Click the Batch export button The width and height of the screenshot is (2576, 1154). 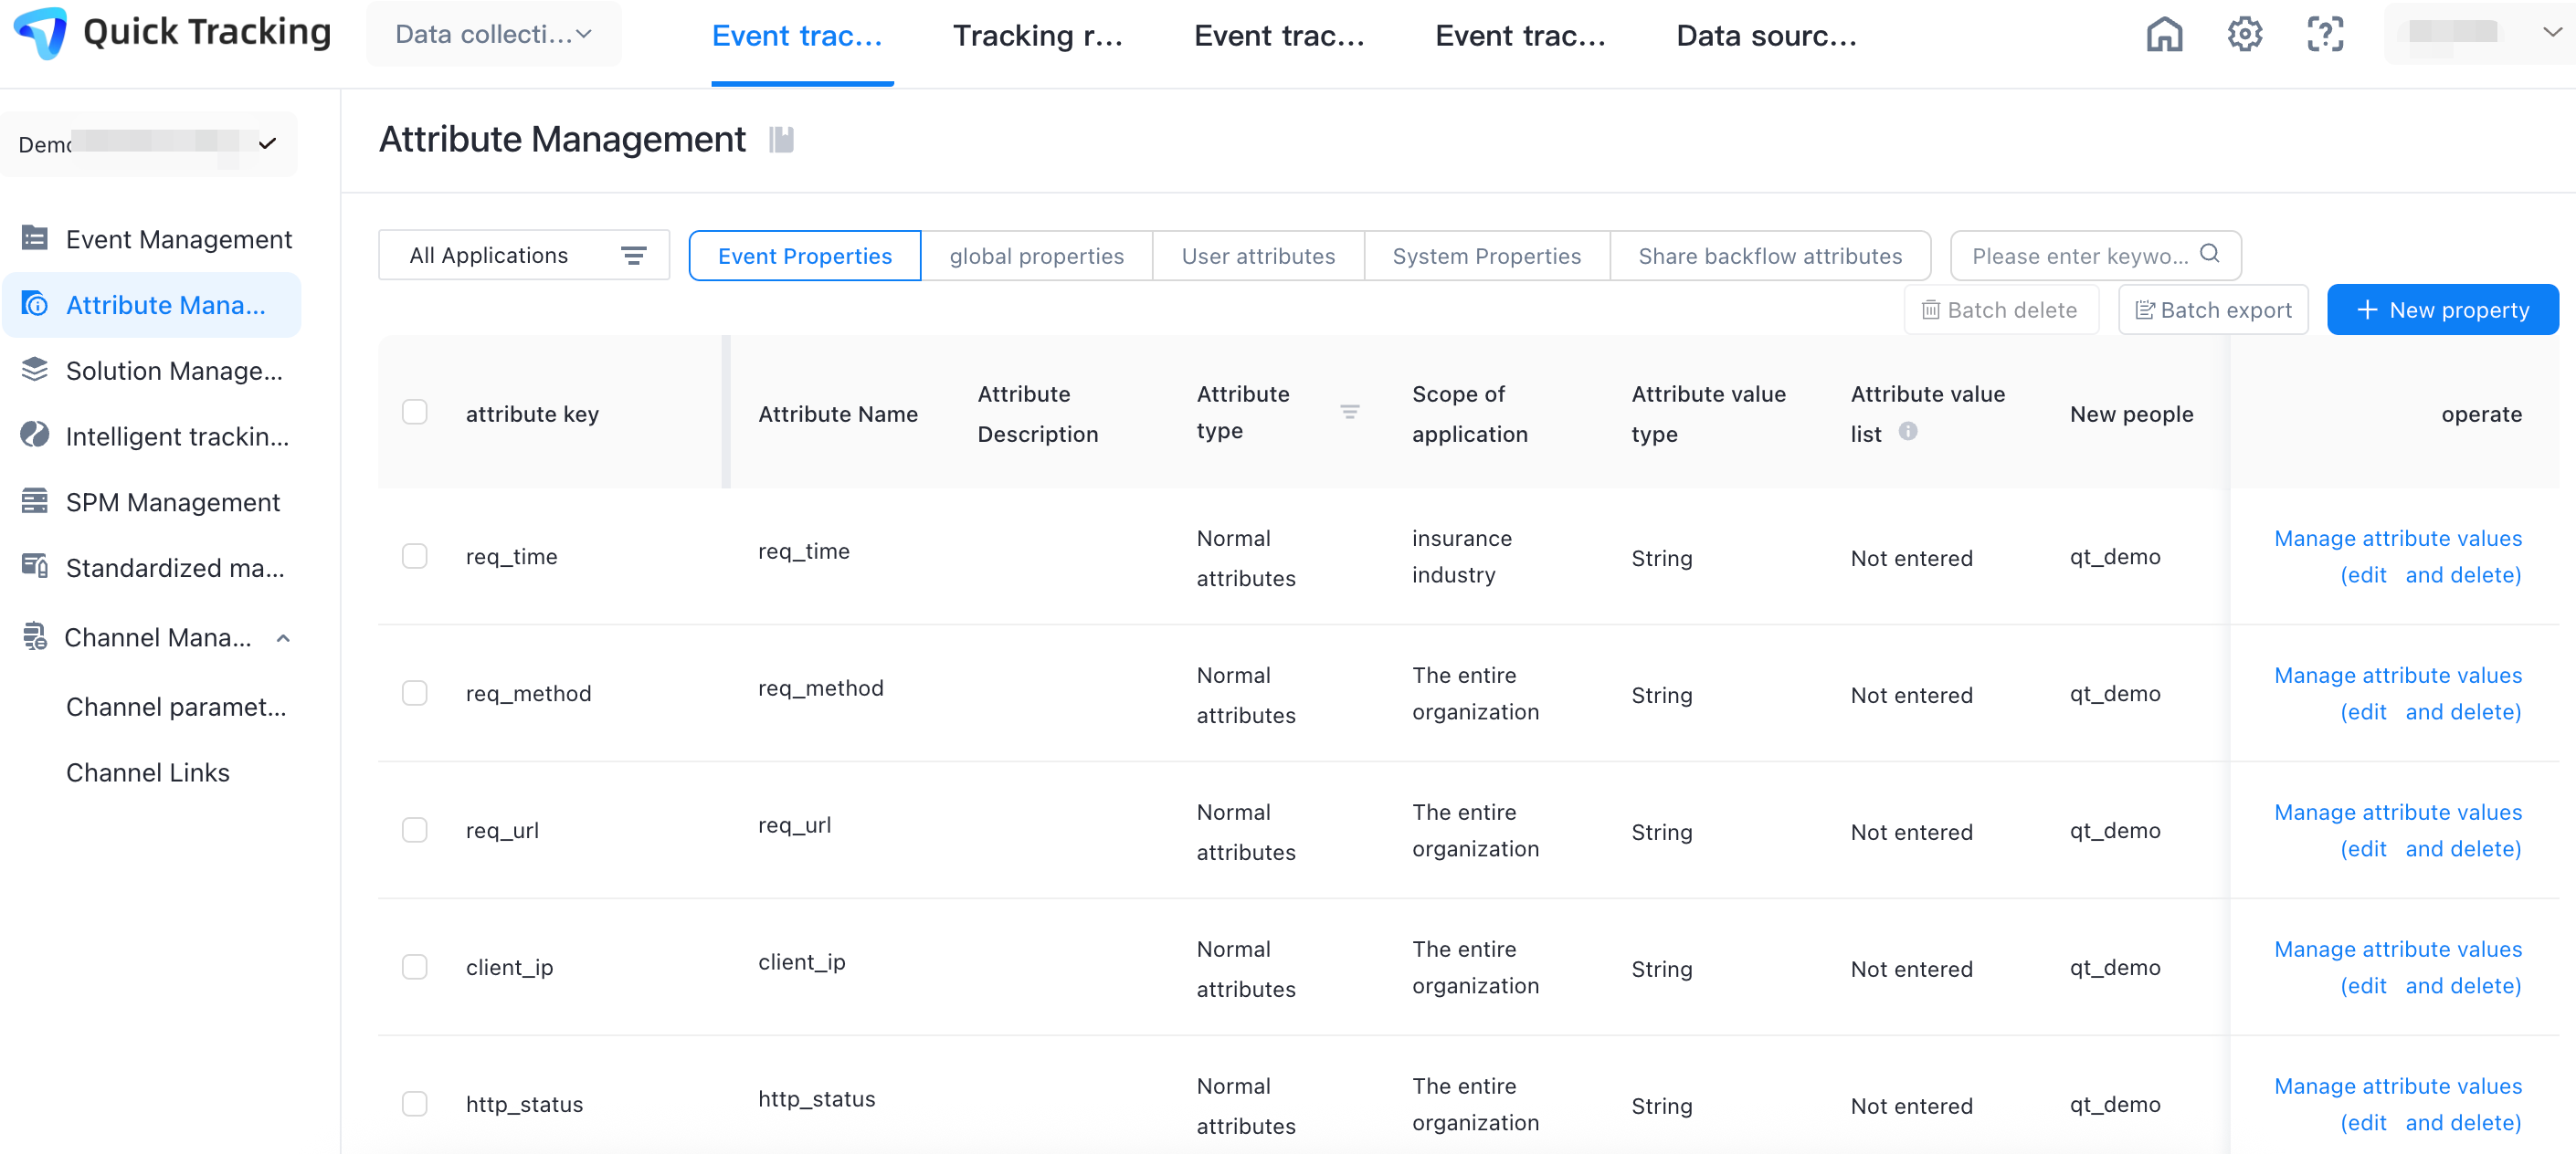[2212, 309]
